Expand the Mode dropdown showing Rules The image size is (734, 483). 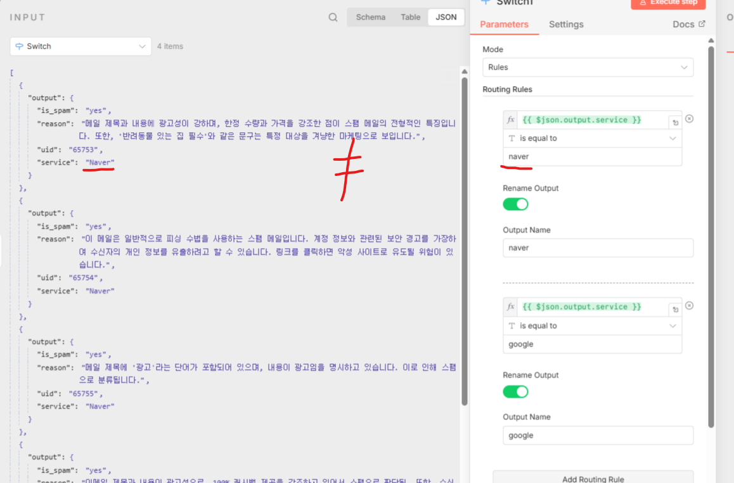coord(588,67)
